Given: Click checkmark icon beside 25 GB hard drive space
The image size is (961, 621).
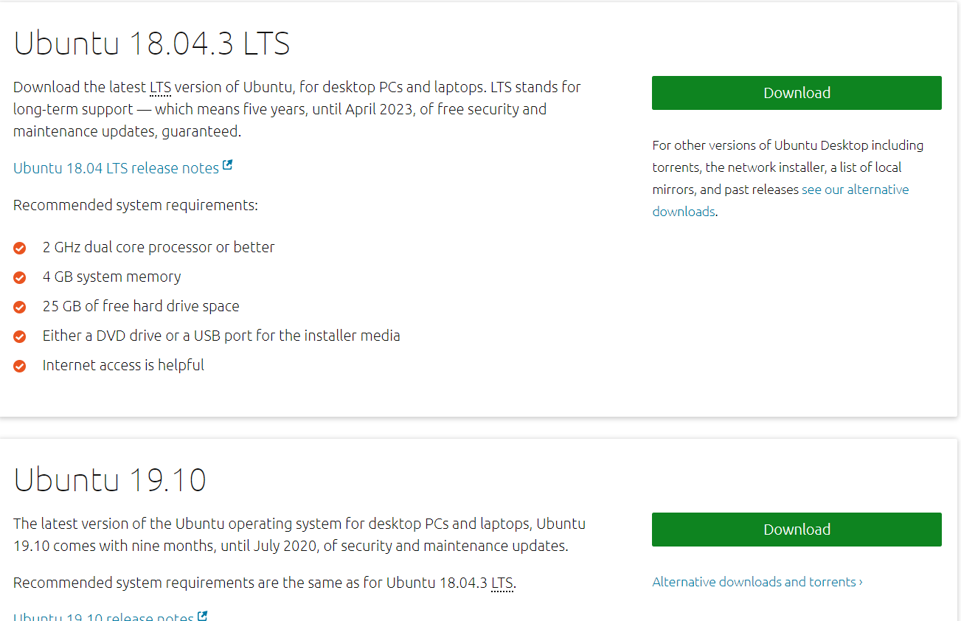Looking at the screenshot, I should coord(20,308).
